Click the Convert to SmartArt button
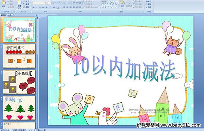Image resolution: width=204 pixels, height=131 pixels. 91,7
